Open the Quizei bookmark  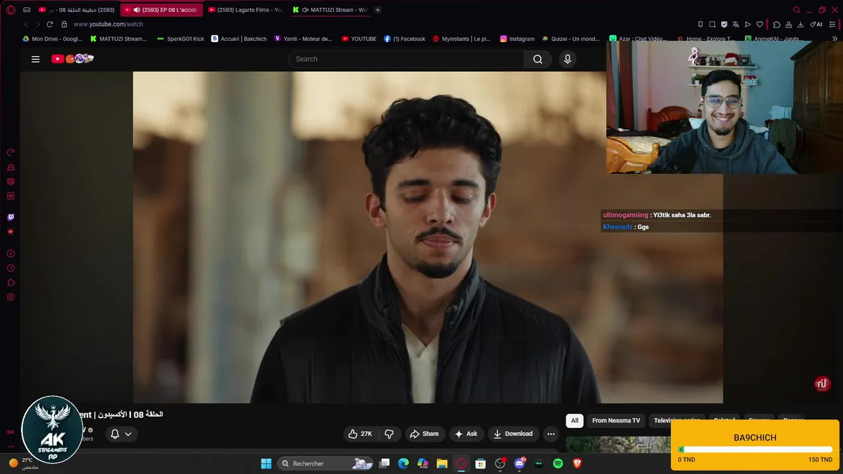[571, 39]
